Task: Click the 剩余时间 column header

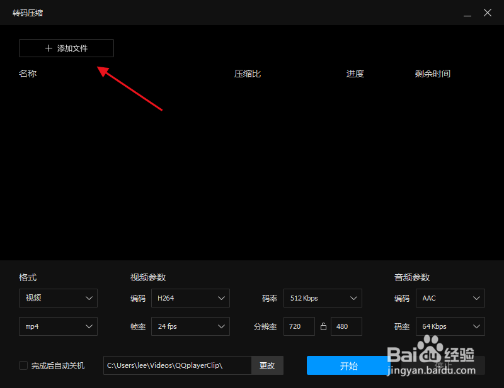Action: (433, 73)
